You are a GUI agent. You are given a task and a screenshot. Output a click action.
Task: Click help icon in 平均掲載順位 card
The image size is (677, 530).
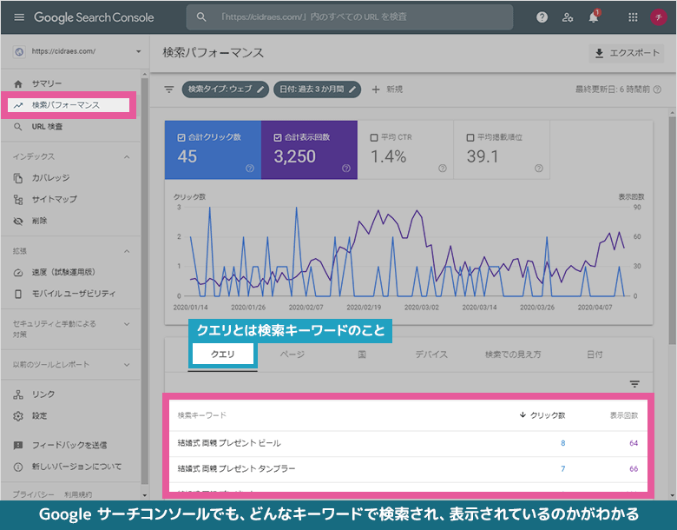[x=539, y=169]
